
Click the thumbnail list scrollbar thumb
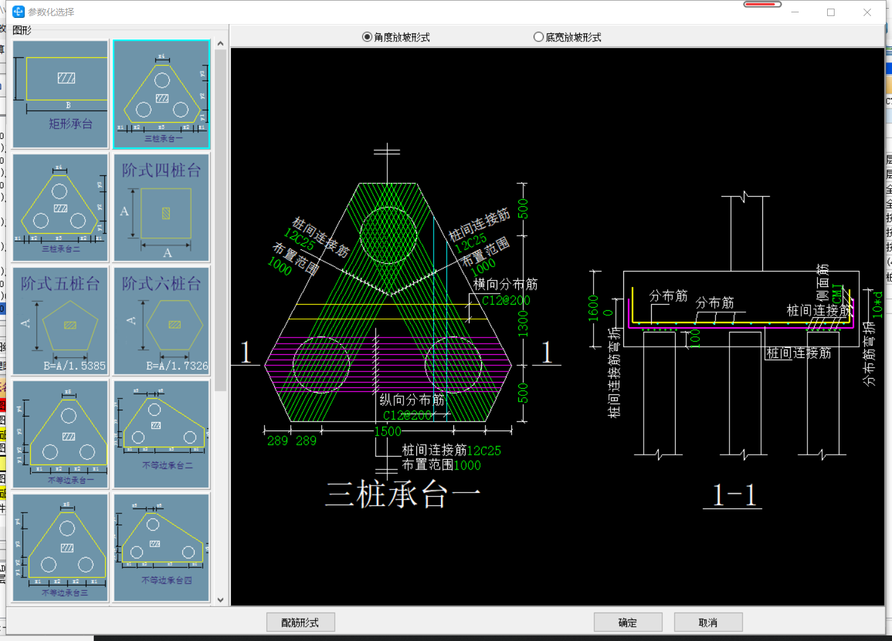[221, 220]
